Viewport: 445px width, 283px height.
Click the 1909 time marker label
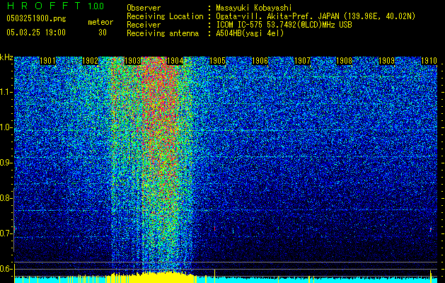pyautogui.click(x=386, y=61)
